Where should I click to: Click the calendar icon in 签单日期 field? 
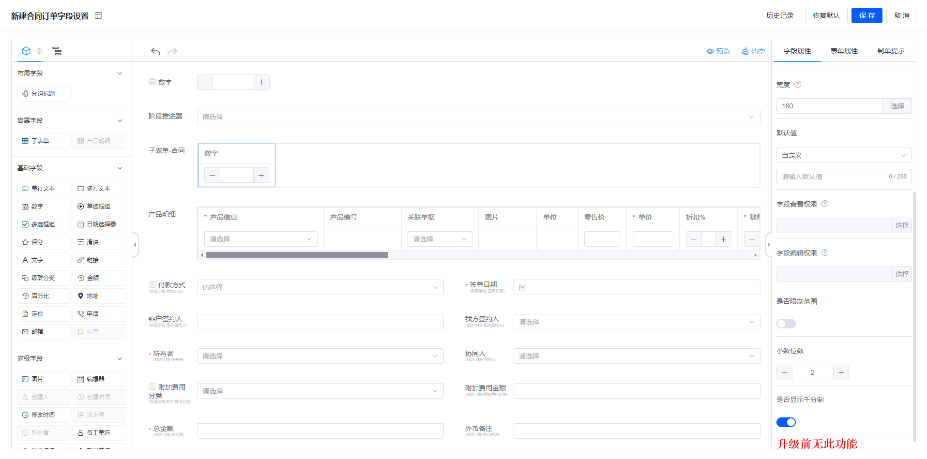point(522,288)
